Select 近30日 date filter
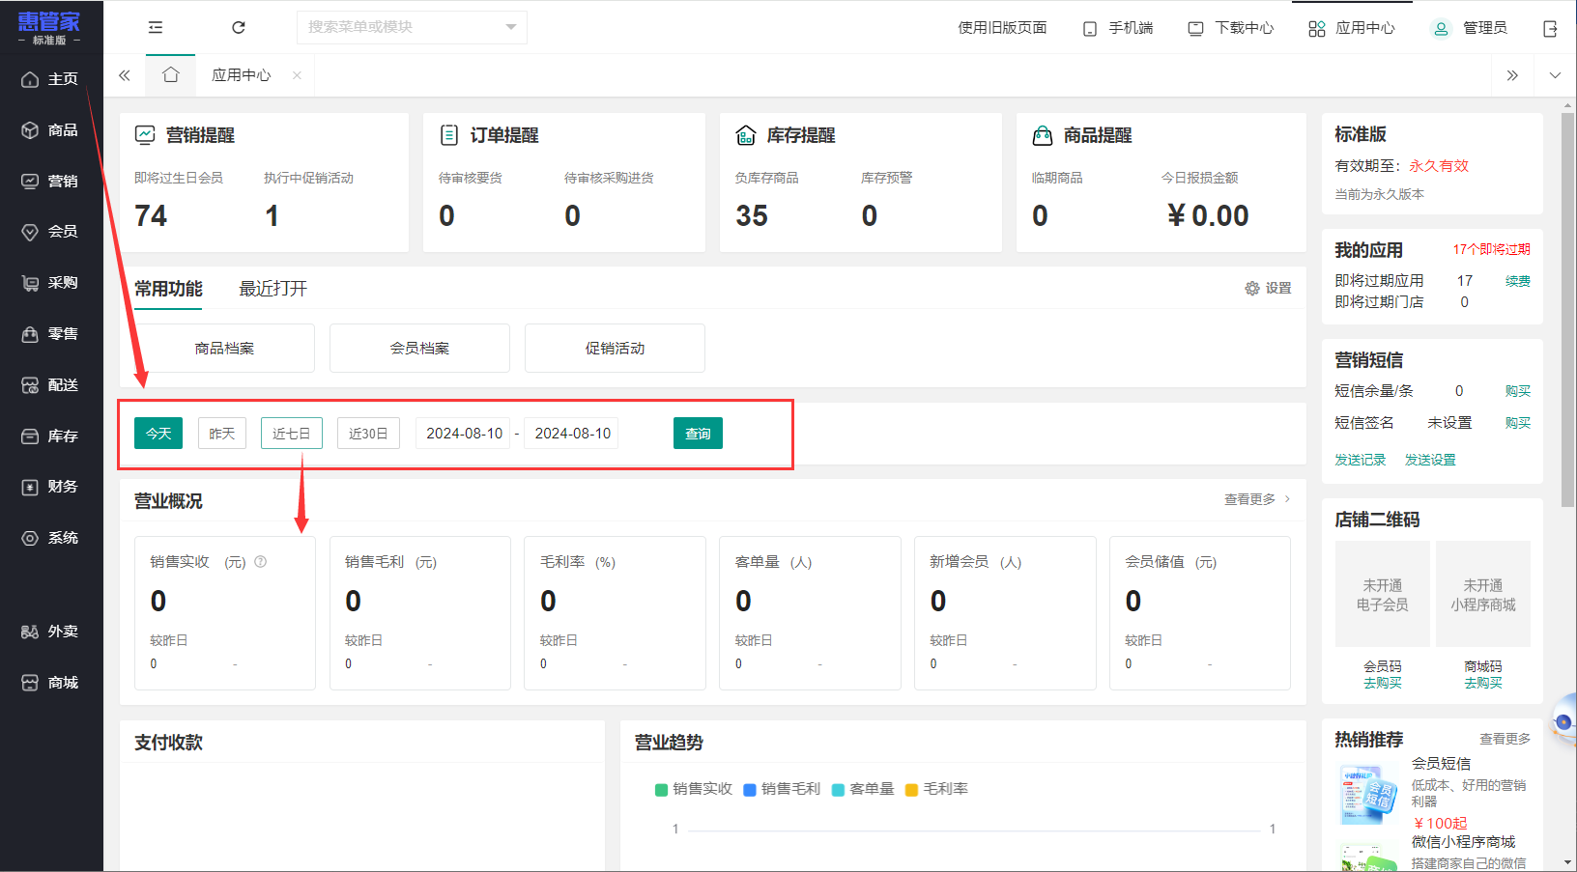This screenshot has height=872, width=1577. (368, 434)
